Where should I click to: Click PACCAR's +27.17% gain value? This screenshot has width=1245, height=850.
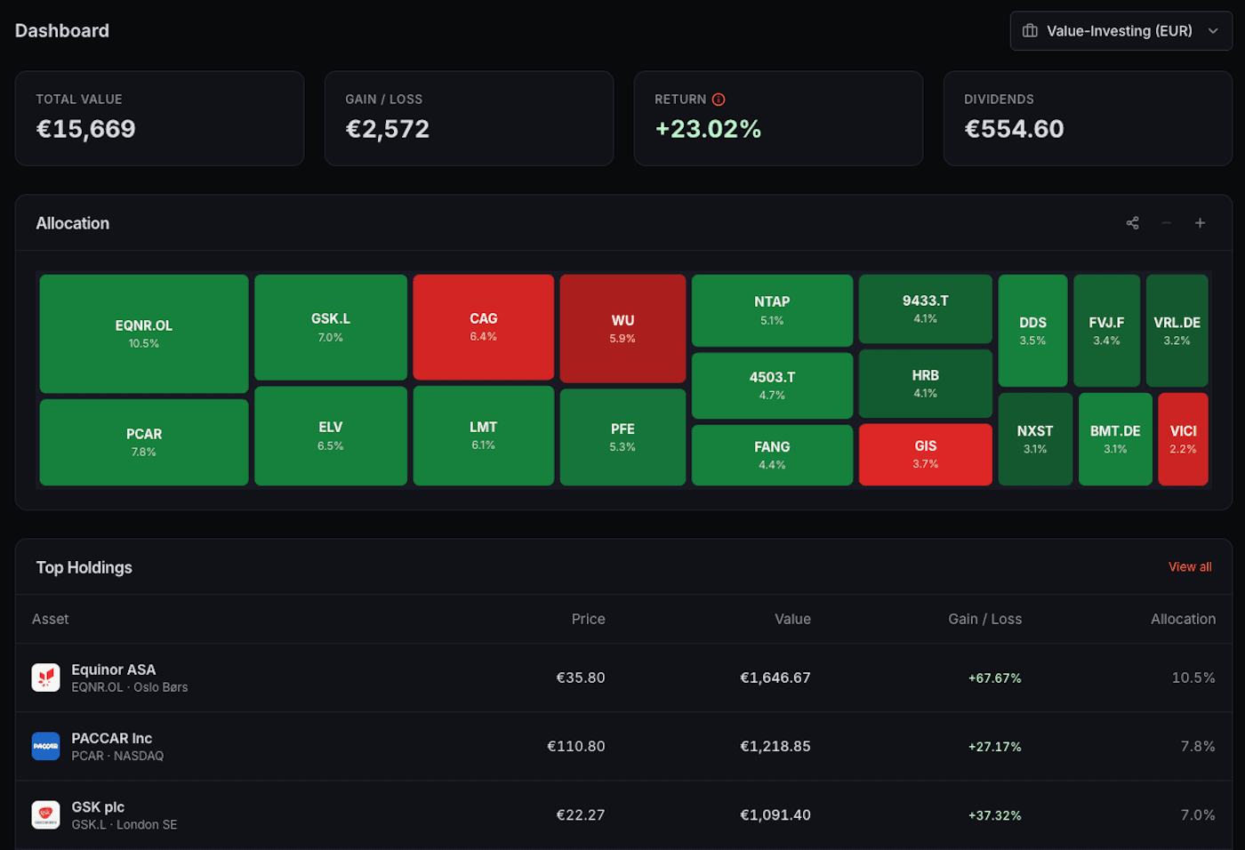[x=994, y=747]
